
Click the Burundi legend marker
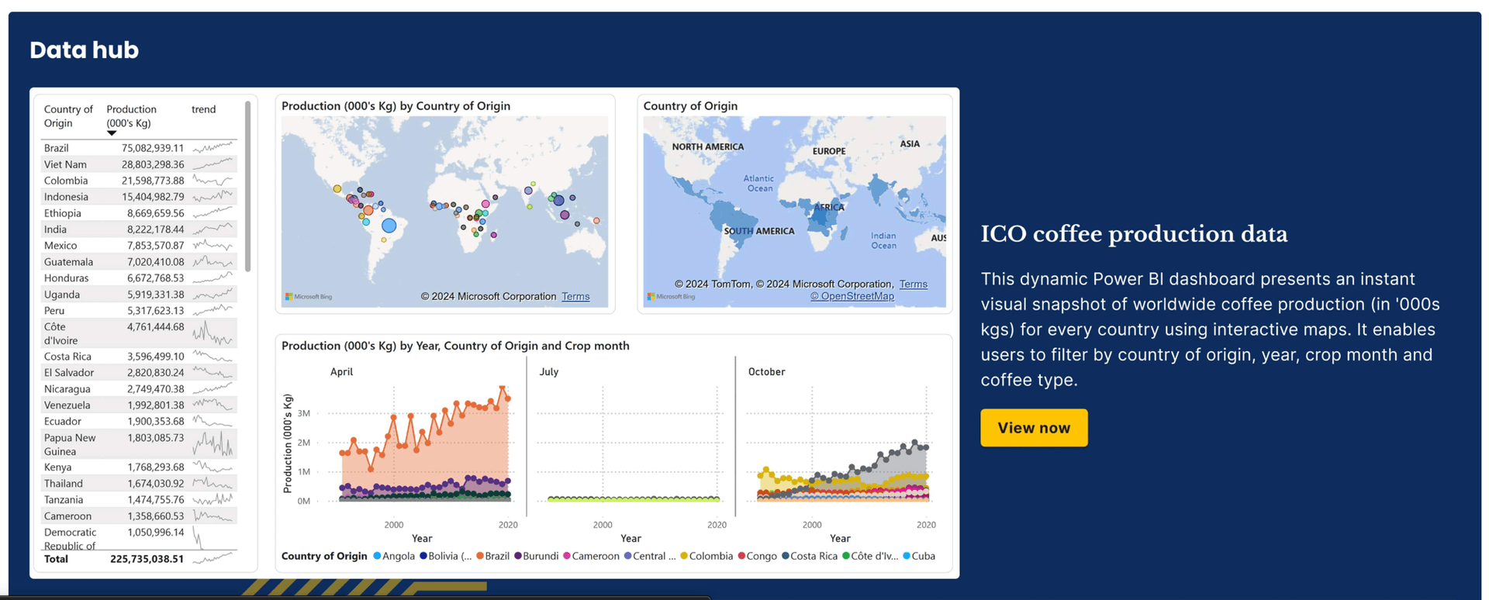[518, 556]
